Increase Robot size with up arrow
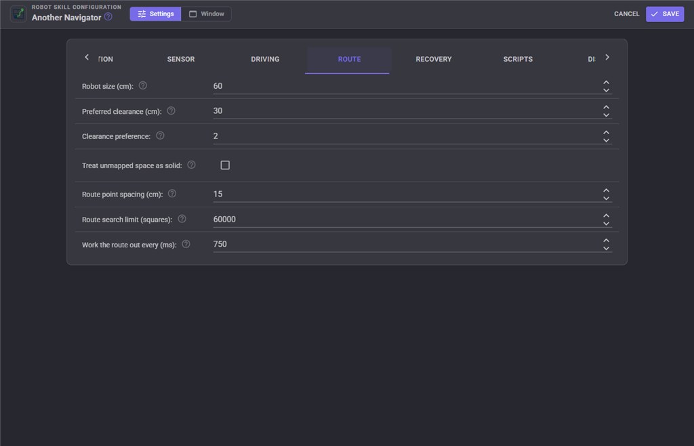This screenshot has height=446, width=694. point(607,82)
